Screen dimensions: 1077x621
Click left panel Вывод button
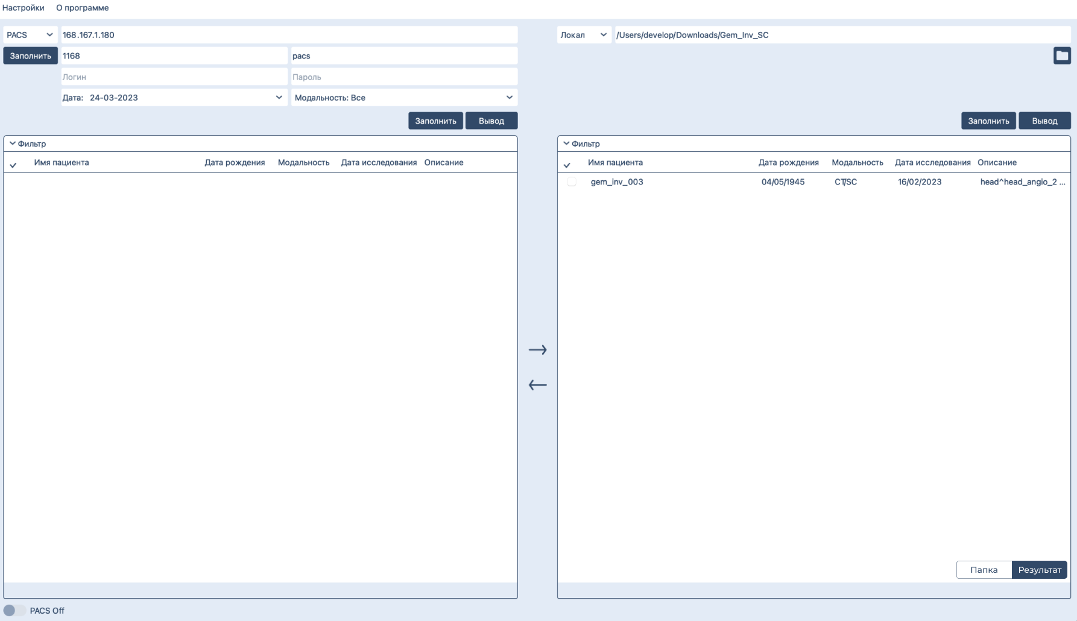click(491, 121)
